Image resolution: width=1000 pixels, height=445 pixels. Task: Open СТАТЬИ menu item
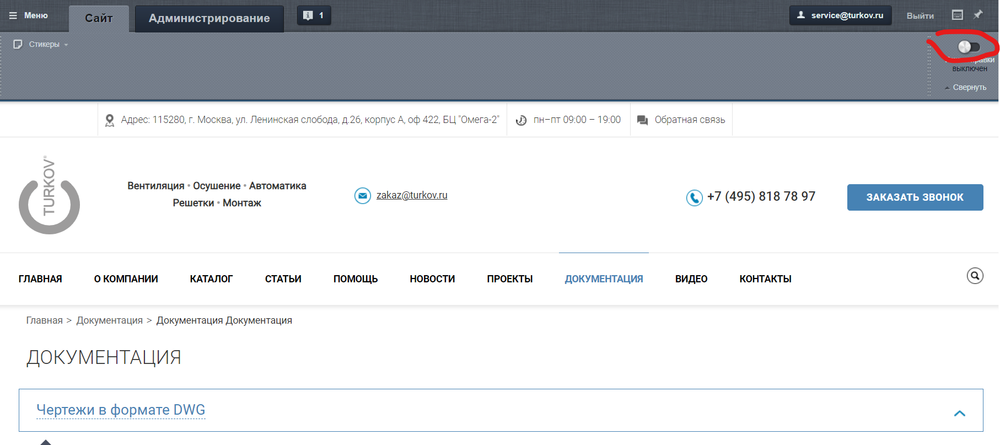tap(283, 279)
